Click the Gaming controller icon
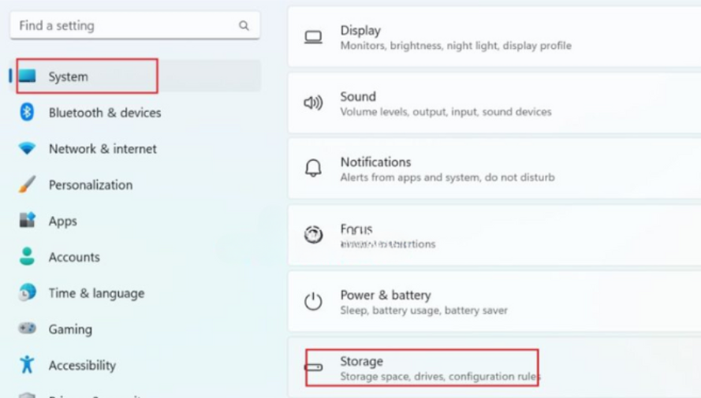The width and height of the screenshot is (701, 398). pos(27,329)
